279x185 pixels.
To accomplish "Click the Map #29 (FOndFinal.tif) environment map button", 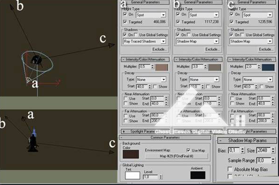I will pos(176,156).
